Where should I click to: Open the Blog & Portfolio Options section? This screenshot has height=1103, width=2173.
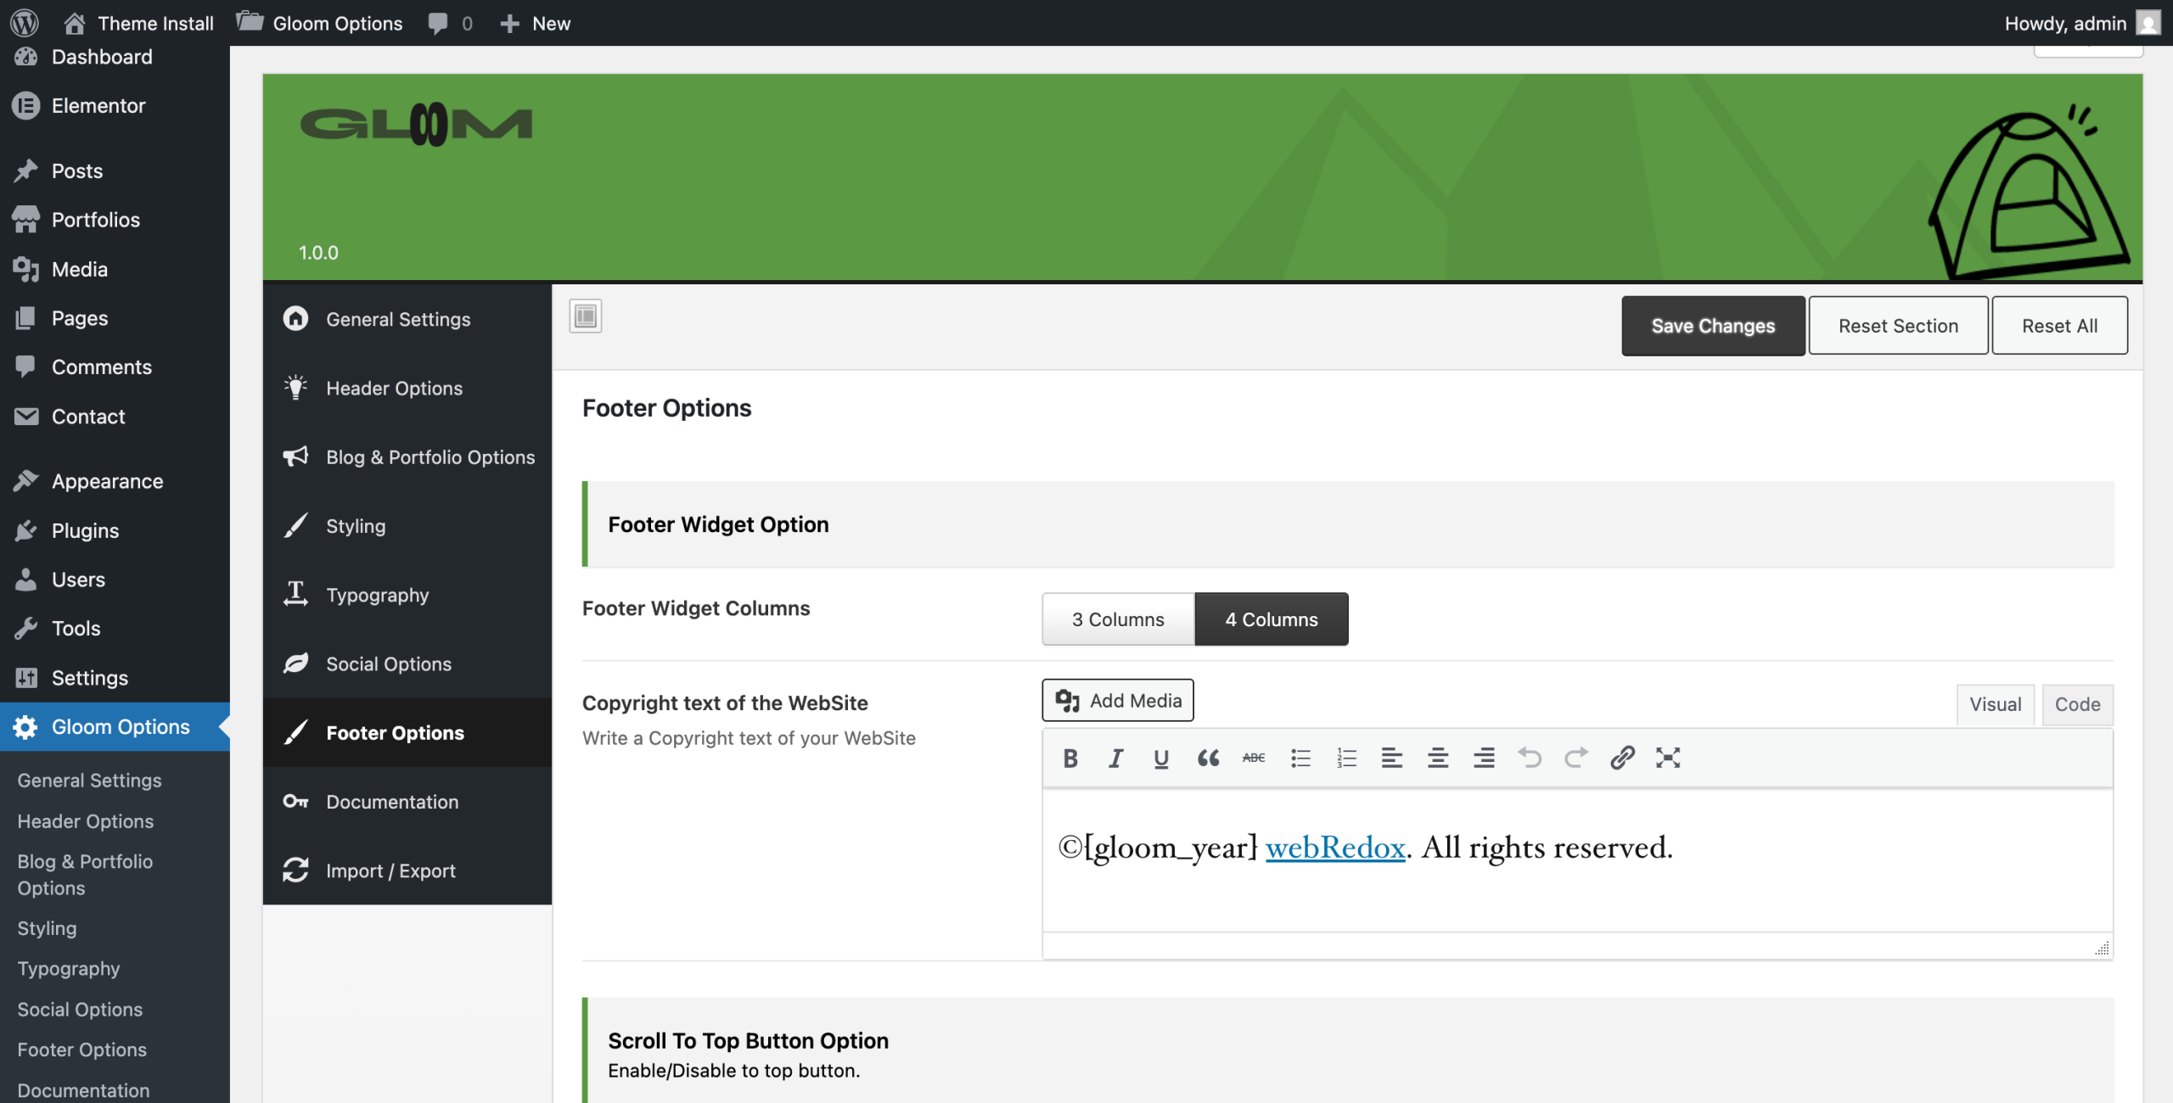[407, 457]
